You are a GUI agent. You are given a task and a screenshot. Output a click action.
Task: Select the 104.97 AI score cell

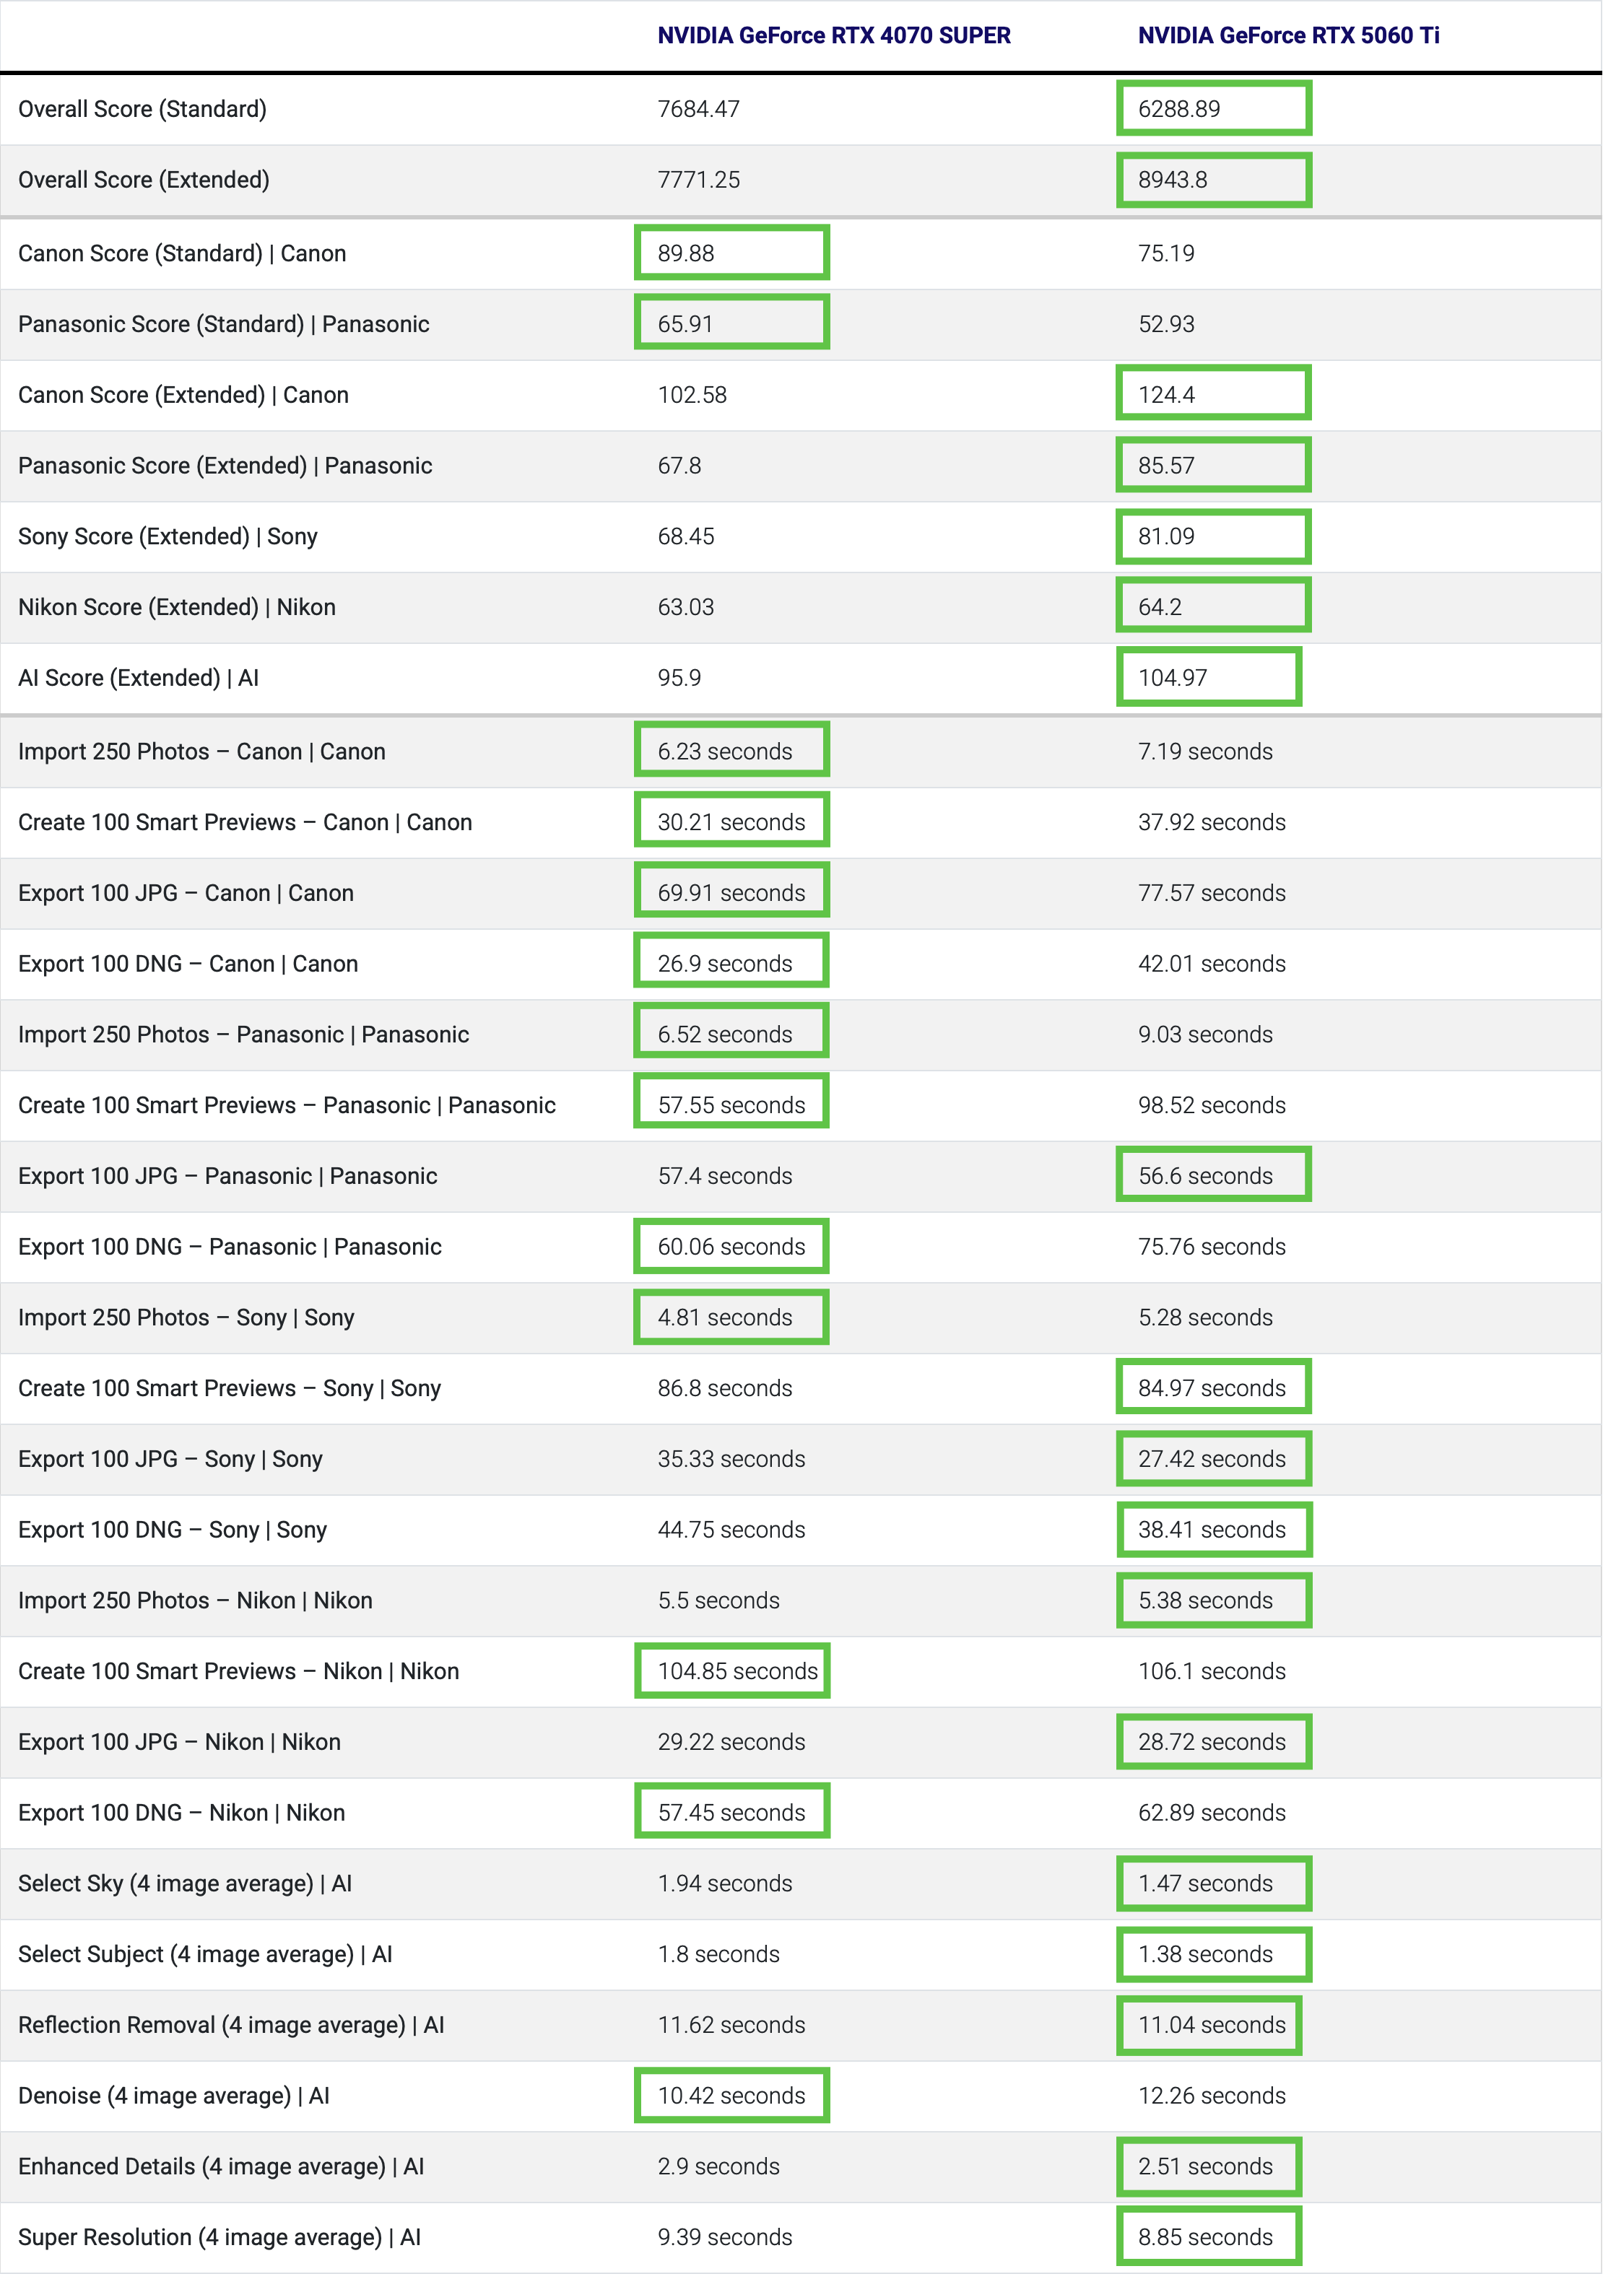1209,677
